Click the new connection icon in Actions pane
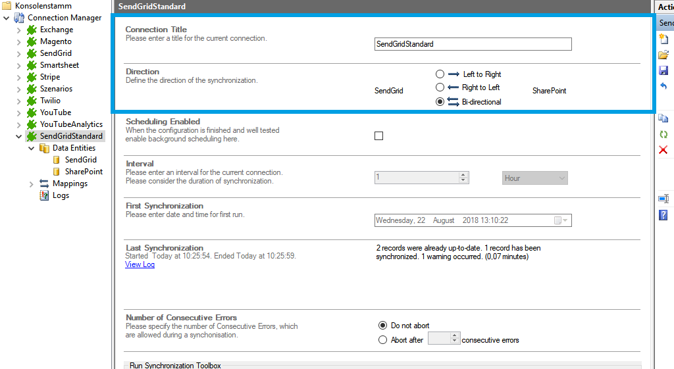Viewport: 674px width, 369px height. pyautogui.click(x=663, y=39)
